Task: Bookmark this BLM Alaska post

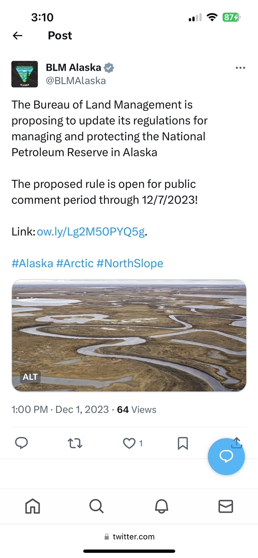Action: [182, 443]
